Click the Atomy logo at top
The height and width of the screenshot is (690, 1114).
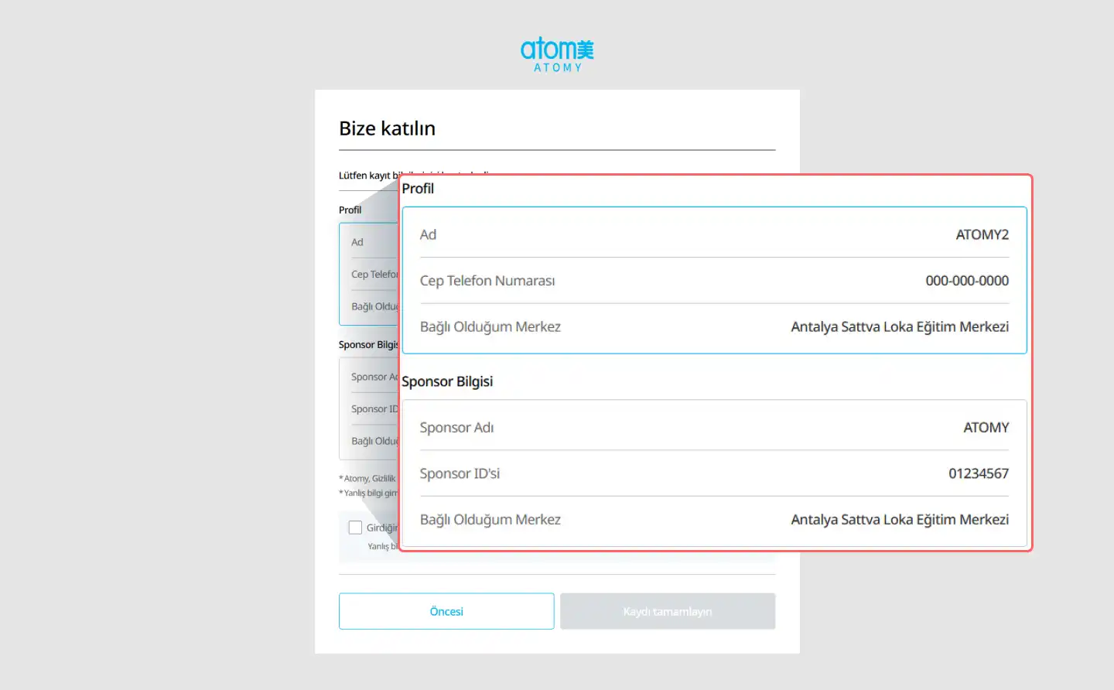(557, 55)
